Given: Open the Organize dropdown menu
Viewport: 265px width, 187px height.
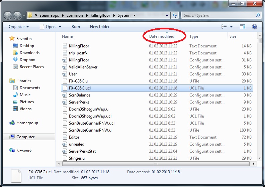Looking at the screenshot, I should pyautogui.click(x=19, y=27).
